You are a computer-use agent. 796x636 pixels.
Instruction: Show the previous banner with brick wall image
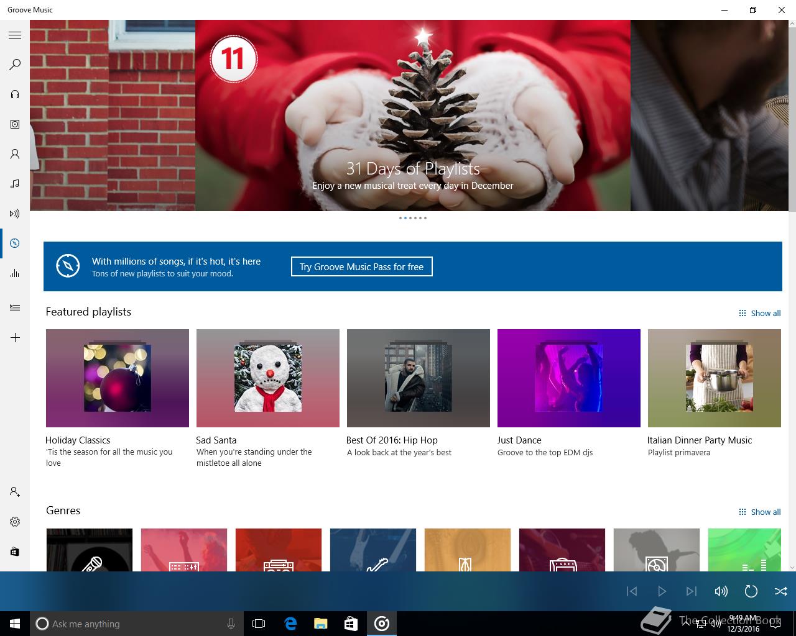tap(113, 116)
